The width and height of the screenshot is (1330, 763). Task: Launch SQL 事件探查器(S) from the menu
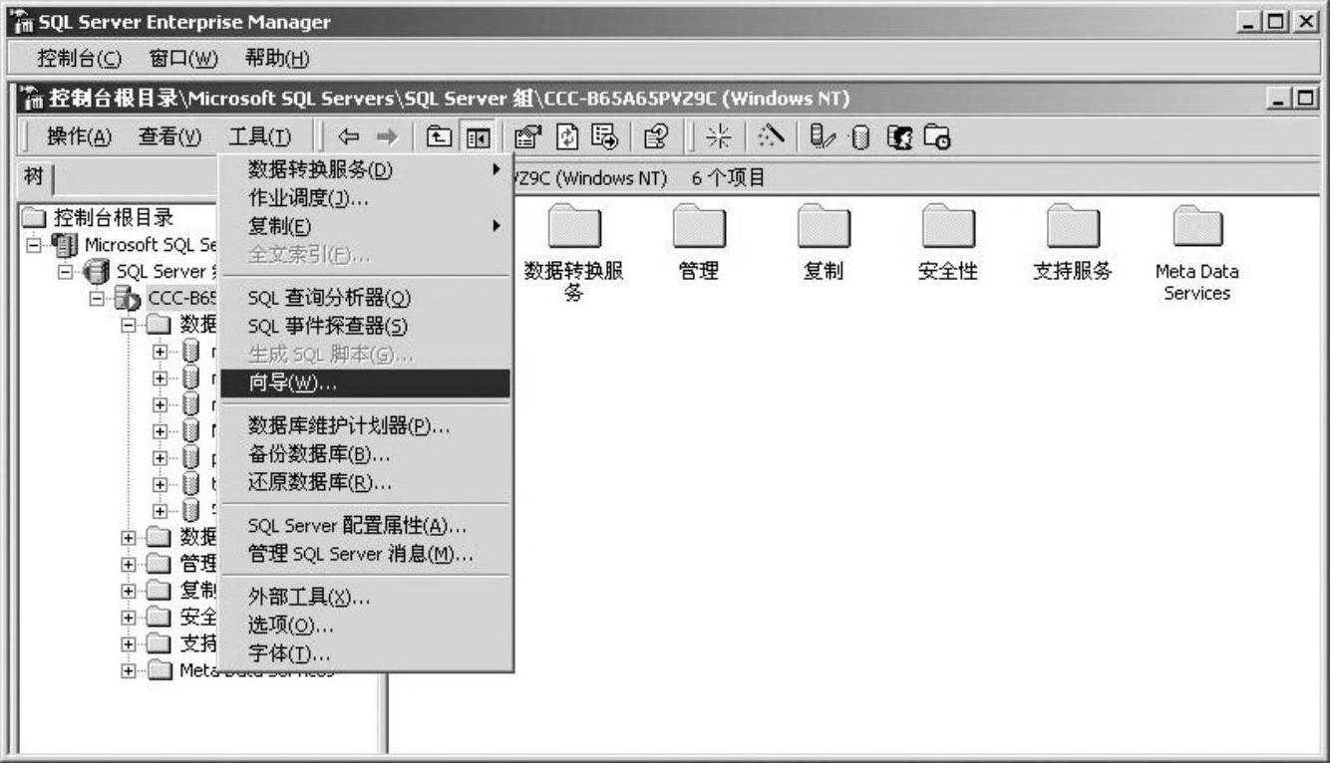pos(365,326)
